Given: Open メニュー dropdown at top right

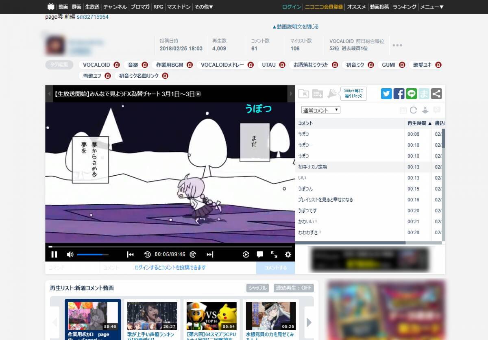Looking at the screenshot, I should 431,7.
